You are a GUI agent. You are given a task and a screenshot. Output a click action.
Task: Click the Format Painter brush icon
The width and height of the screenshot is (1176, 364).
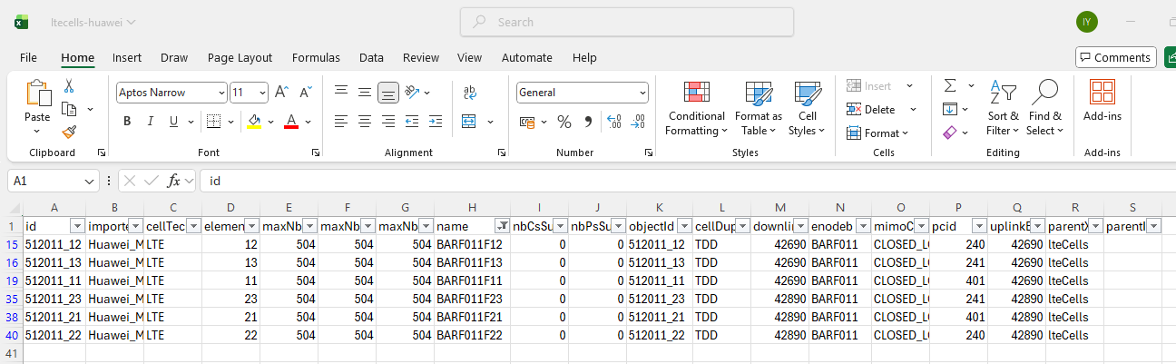69,132
